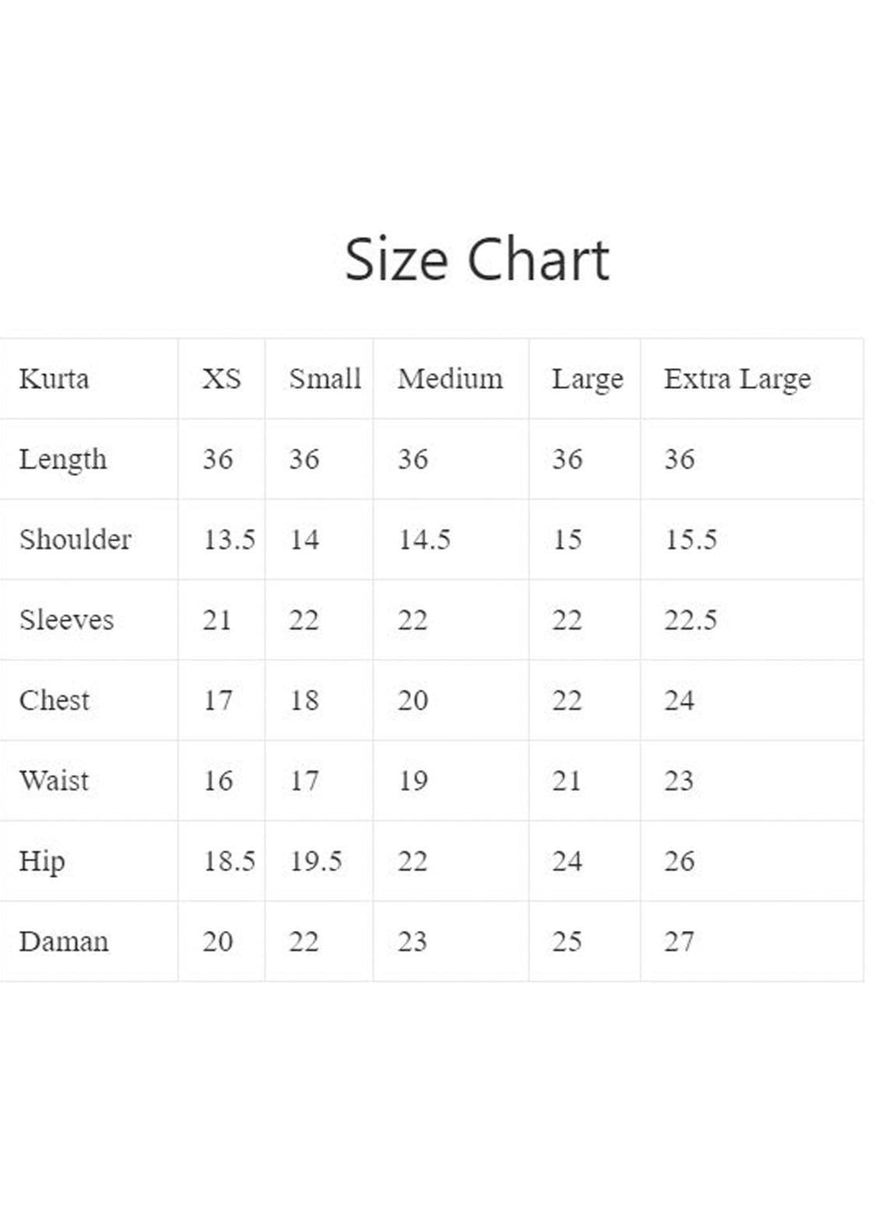Click the Small hip value 19.5
The width and height of the screenshot is (885, 1232).
(x=315, y=861)
